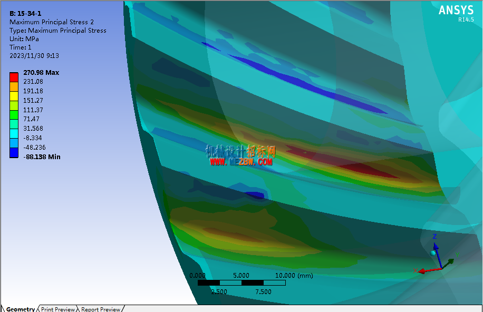Click the red legend color band
The height and width of the screenshot is (312, 483).
[14, 77]
